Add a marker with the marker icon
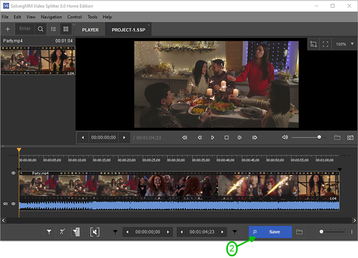The height and width of the screenshot is (258, 358). click(x=49, y=232)
